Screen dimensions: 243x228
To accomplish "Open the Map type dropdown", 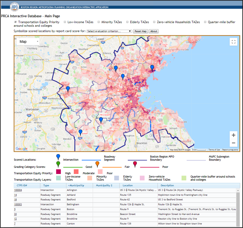I will click(28, 42).
